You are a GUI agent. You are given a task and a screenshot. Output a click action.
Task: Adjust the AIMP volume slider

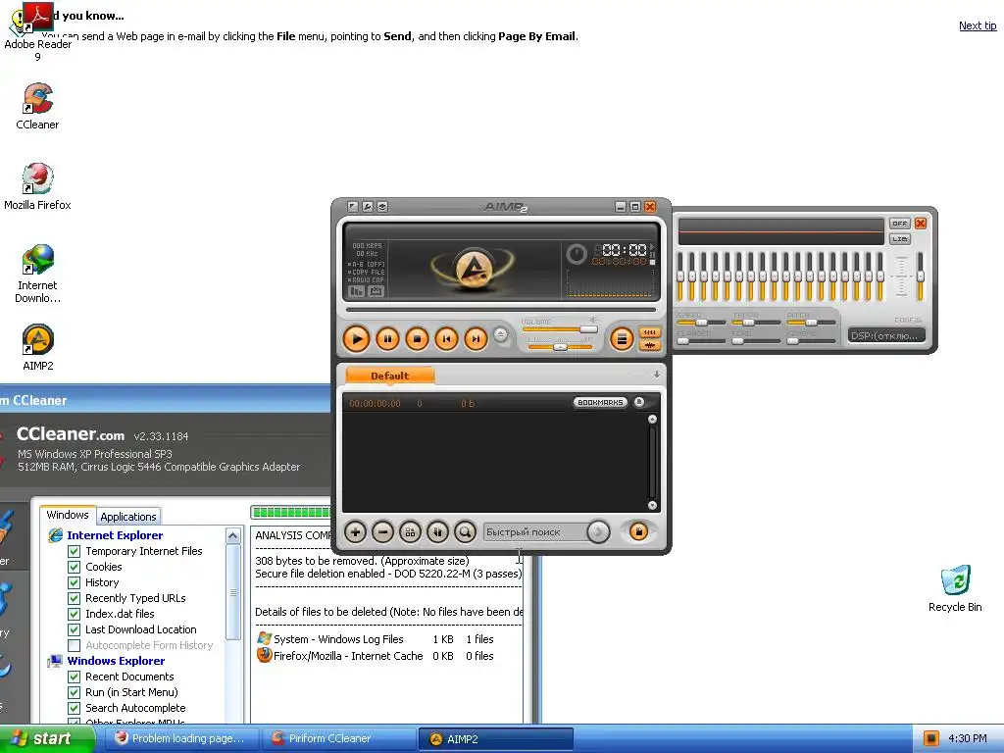(560, 329)
